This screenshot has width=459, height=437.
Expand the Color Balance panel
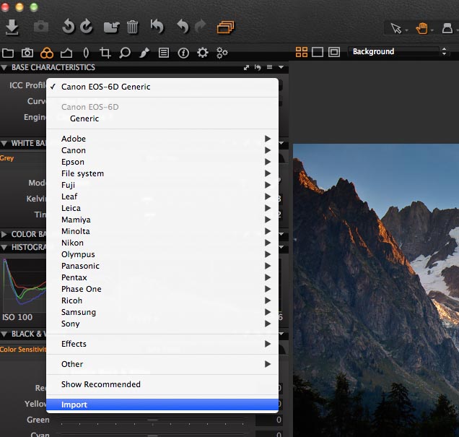tap(4, 234)
